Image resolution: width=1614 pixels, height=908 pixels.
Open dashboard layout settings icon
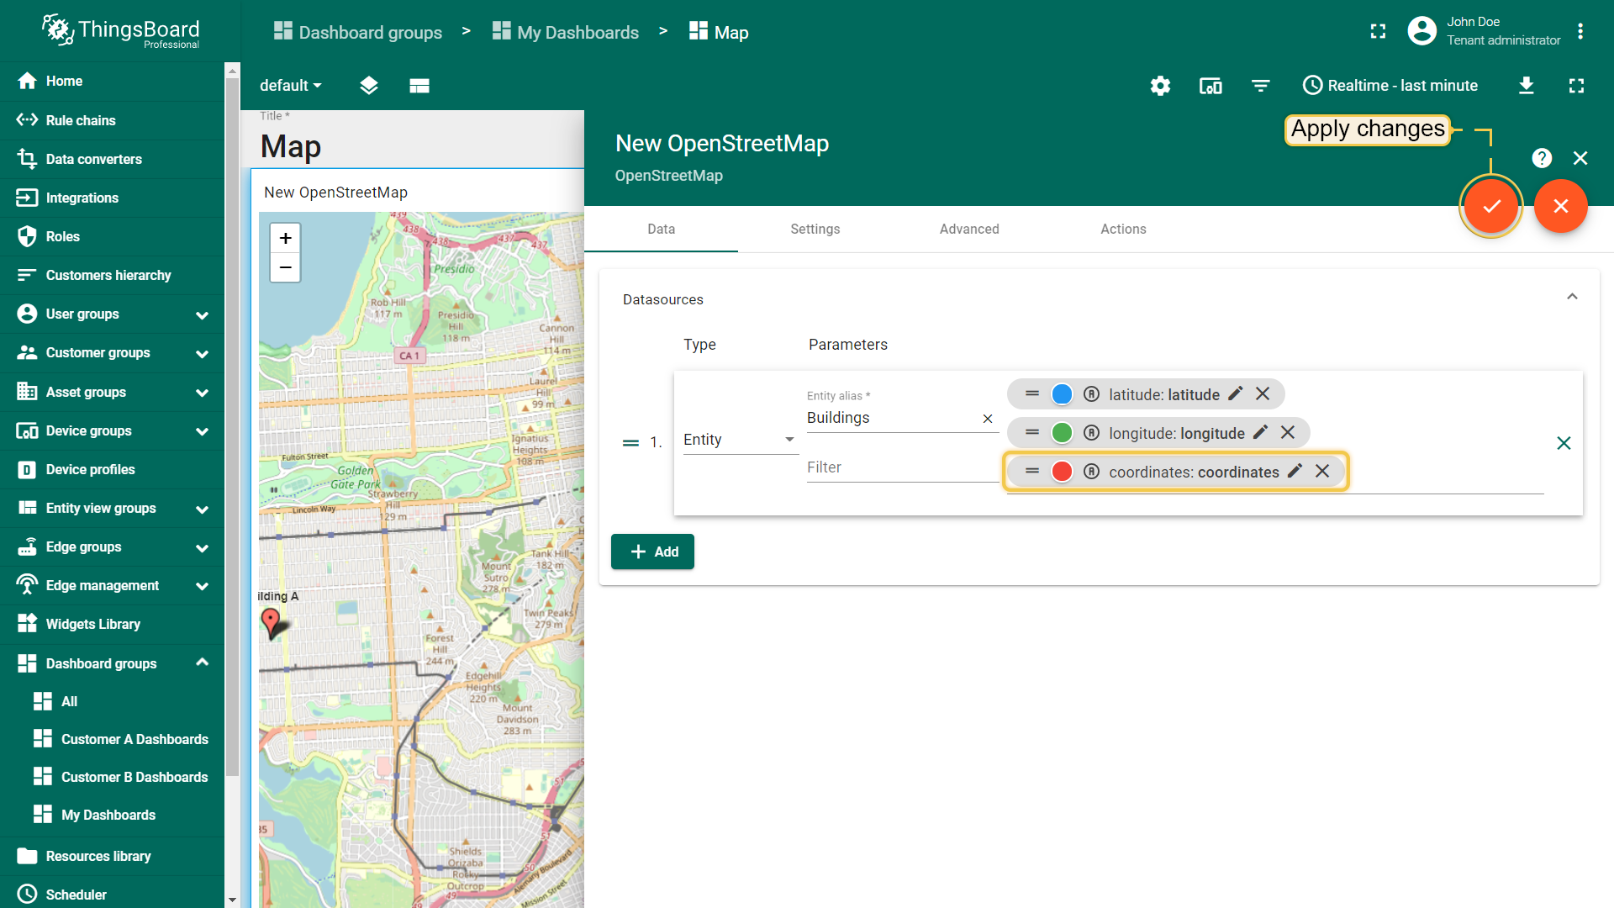point(419,86)
